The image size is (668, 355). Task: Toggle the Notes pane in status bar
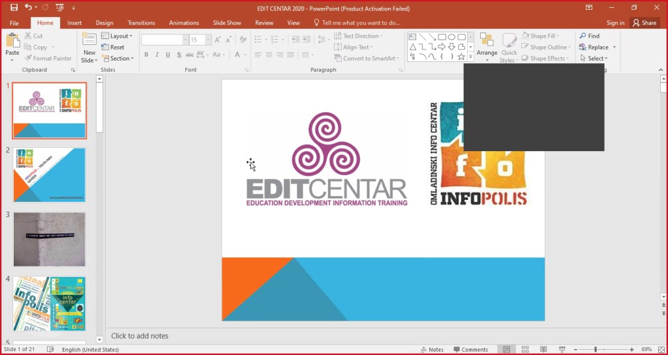(432, 350)
